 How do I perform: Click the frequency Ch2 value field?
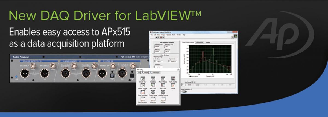pos(168,46)
